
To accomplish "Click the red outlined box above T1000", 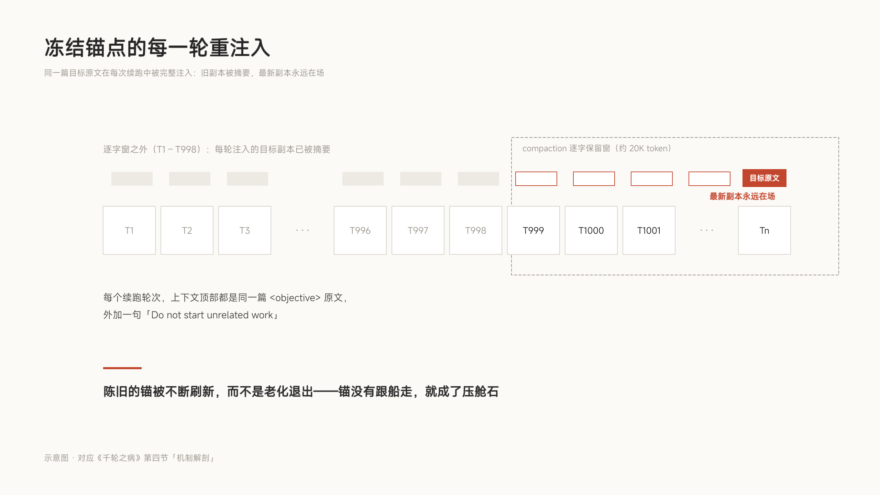I will [x=594, y=179].
